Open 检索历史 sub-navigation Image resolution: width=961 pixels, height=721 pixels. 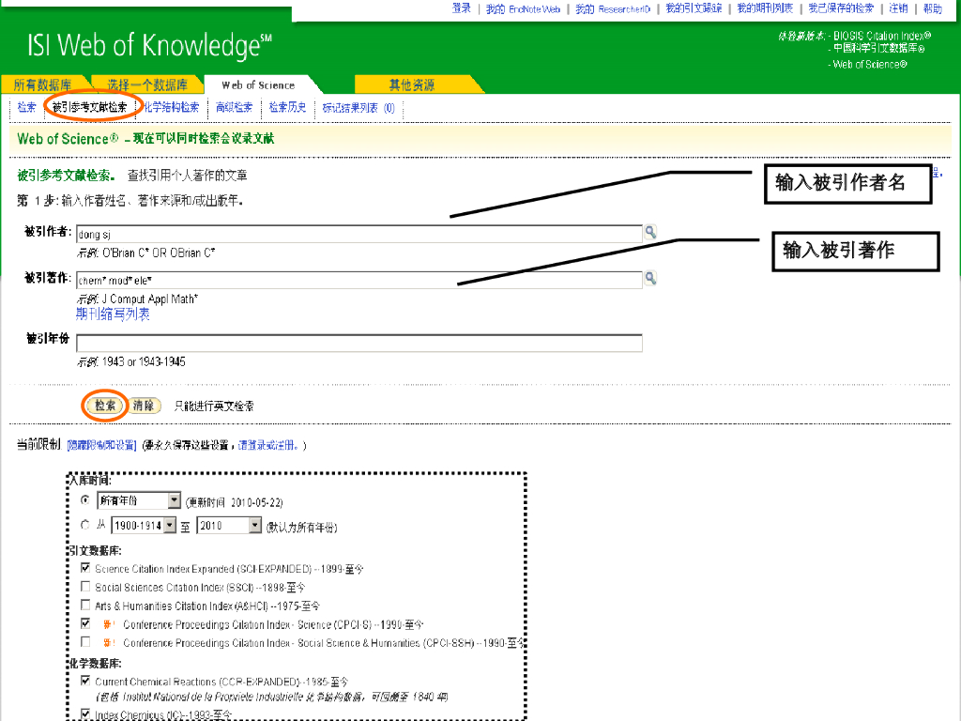(x=287, y=107)
